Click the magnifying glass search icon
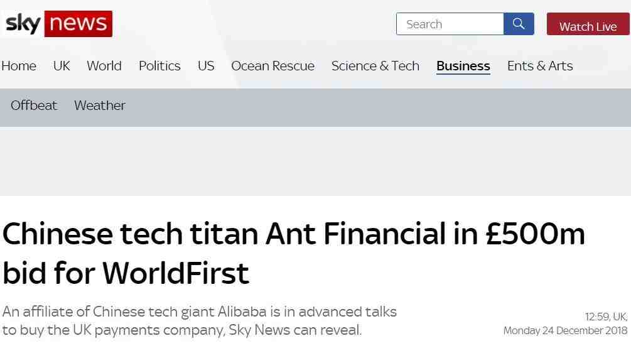Viewport: 631px width, 358px height. [x=519, y=24]
